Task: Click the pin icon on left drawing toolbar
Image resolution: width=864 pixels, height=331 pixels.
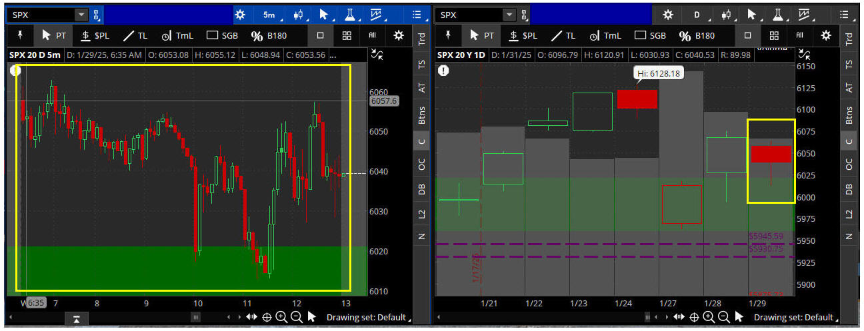Action: pyautogui.click(x=19, y=35)
